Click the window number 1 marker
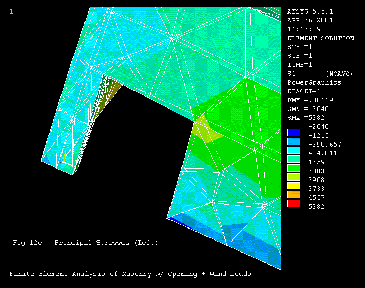Image resolution: width=365 pixels, height=288 pixels. (11, 11)
